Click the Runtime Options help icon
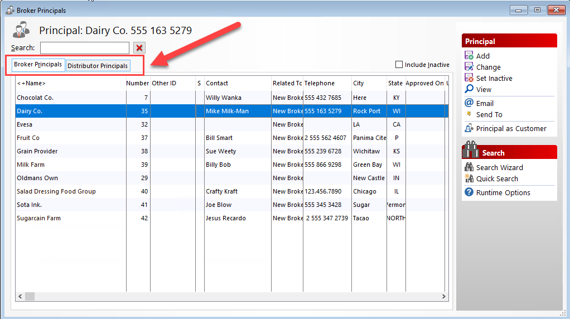Viewport: 570px width, 319px height. [x=469, y=192]
